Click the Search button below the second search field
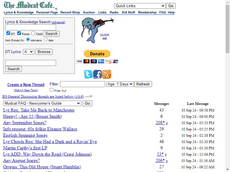 coord(14,69)
